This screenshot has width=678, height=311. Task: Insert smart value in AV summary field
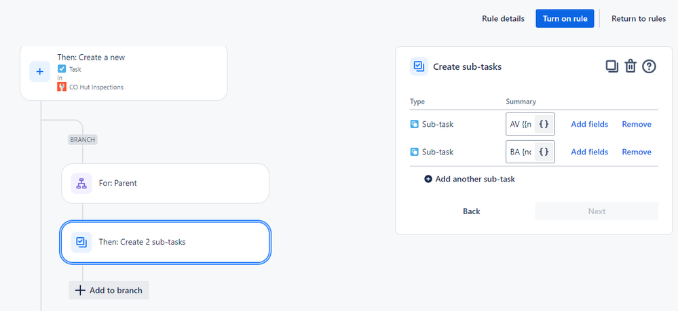click(x=544, y=124)
